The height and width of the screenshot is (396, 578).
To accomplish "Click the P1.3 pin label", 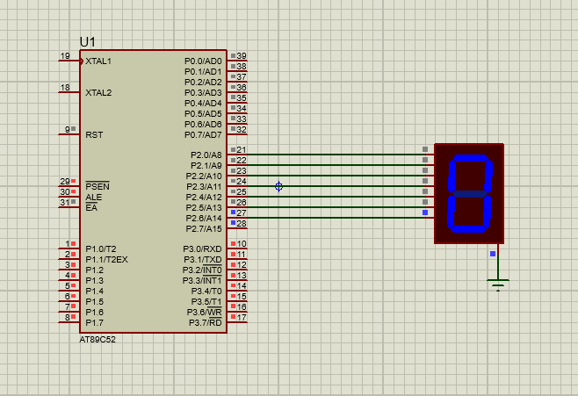I will [94, 281].
